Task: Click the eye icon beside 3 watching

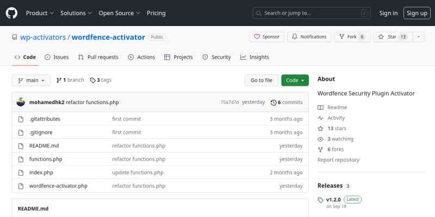Action: tap(320, 139)
